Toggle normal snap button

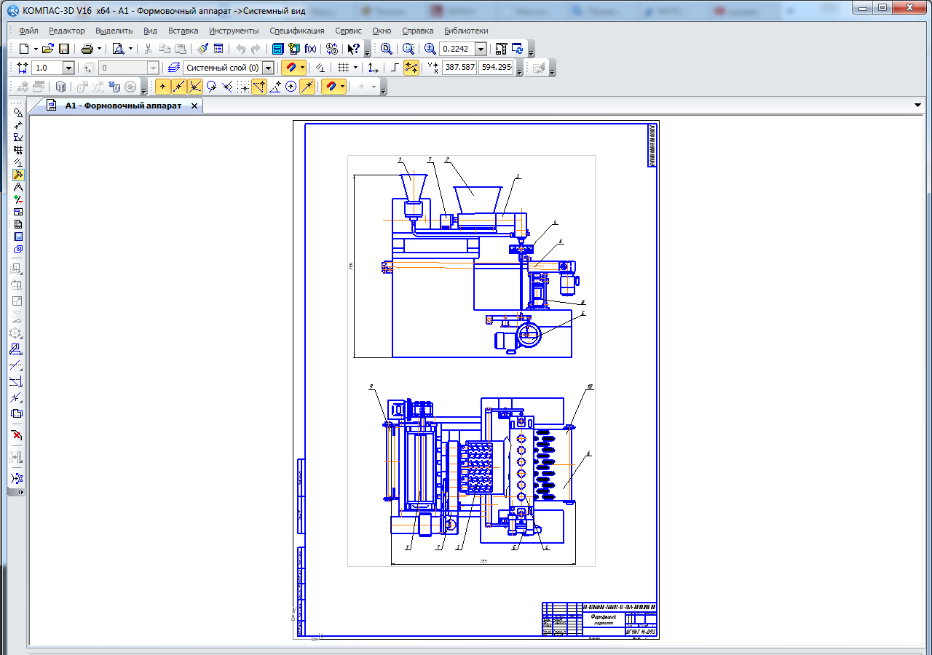227,87
